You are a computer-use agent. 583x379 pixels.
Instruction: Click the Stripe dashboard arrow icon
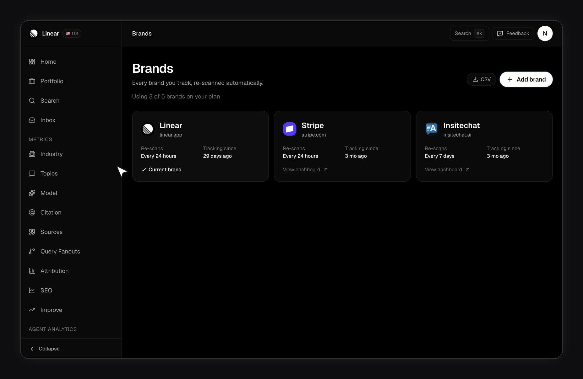(326, 169)
